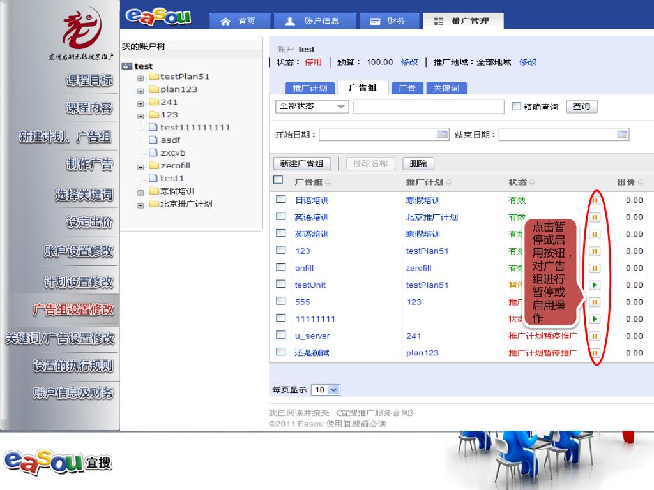Check the u_server row checkbox
This screenshot has height=490, width=654.
(x=281, y=335)
